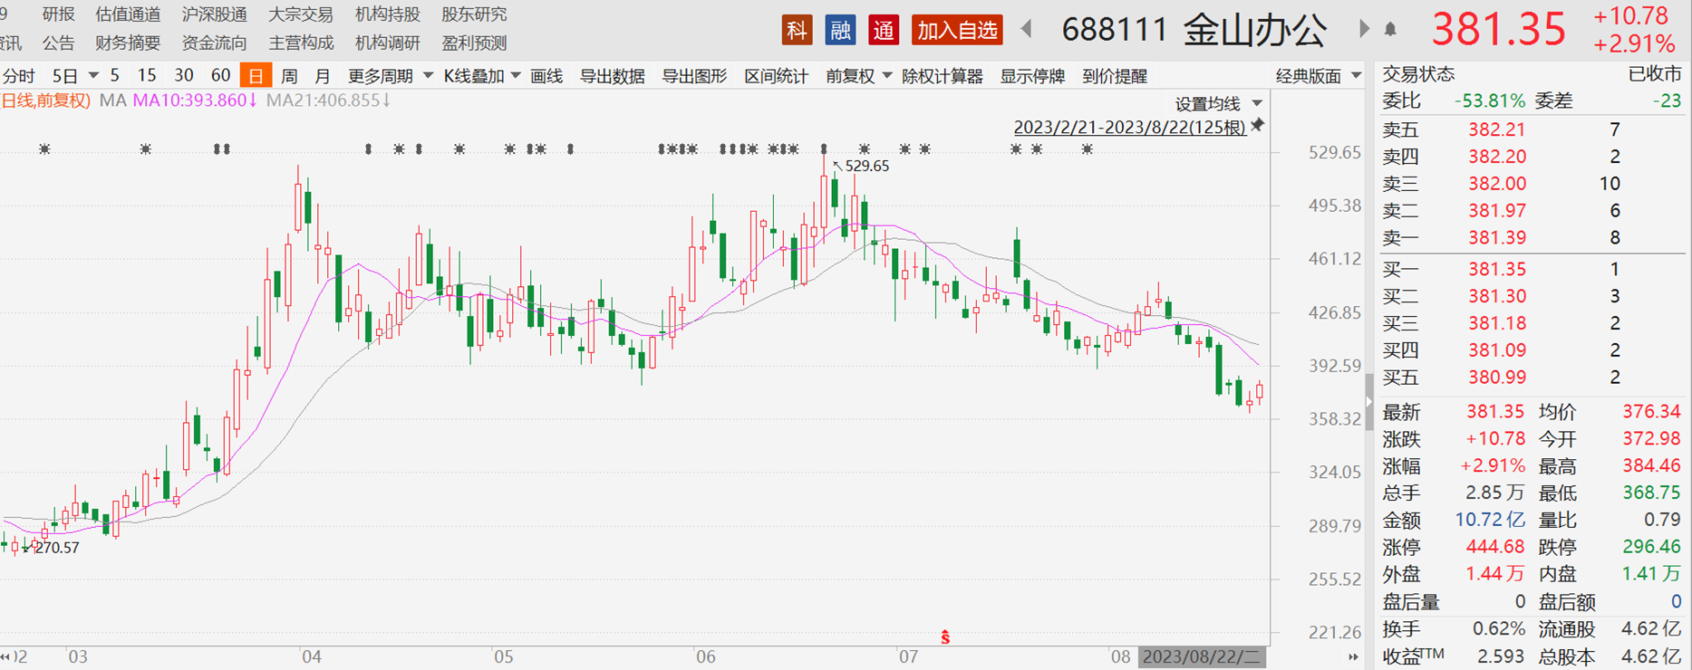Click the blue 融 badge icon
The height and width of the screenshot is (670, 1692).
[x=840, y=31]
